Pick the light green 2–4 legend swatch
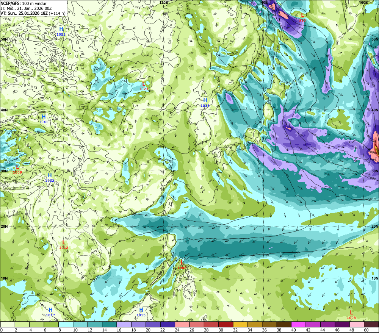Screen dimensions: 379x333 point(22,324)
